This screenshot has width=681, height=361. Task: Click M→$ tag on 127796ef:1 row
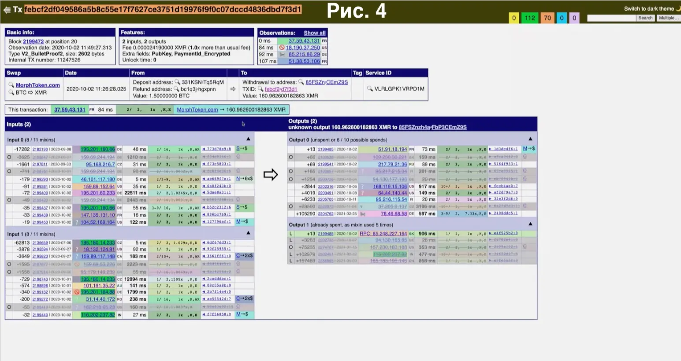(242, 221)
